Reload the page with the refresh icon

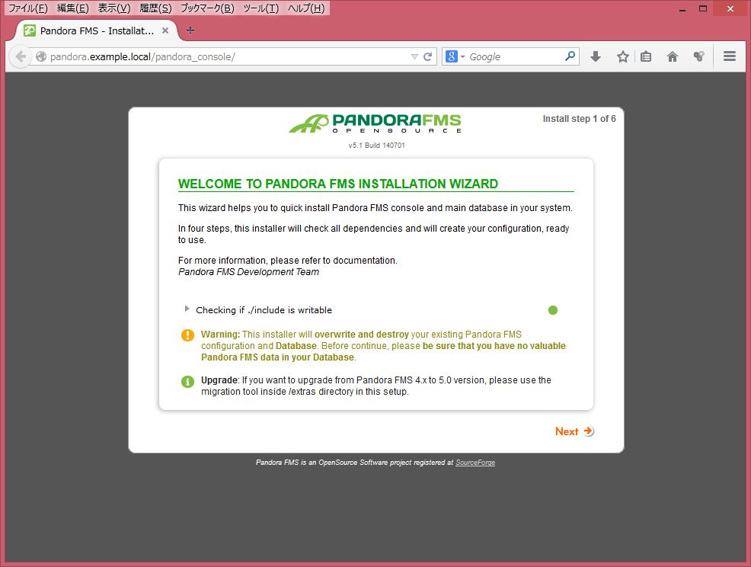click(x=428, y=56)
